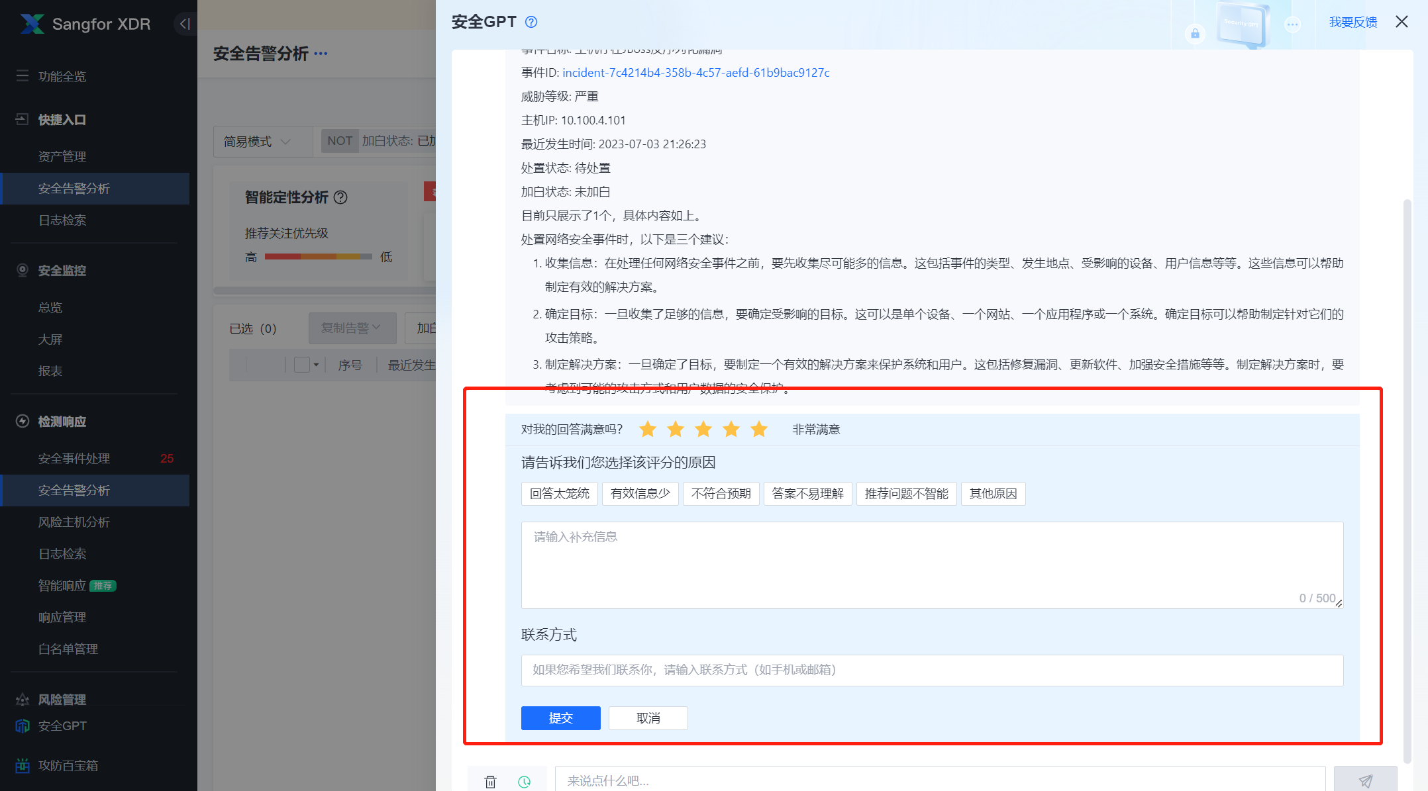Select the 回答太笼统 feedback reason chip
Image resolution: width=1428 pixels, height=791 pixels.
559,493
